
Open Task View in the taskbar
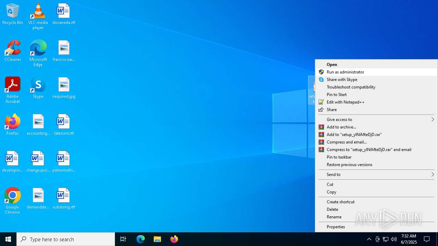point(123,239)
